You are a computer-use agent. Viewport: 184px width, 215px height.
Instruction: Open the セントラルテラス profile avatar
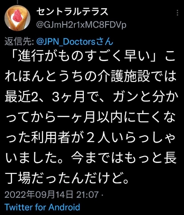[x=18, y=18]
